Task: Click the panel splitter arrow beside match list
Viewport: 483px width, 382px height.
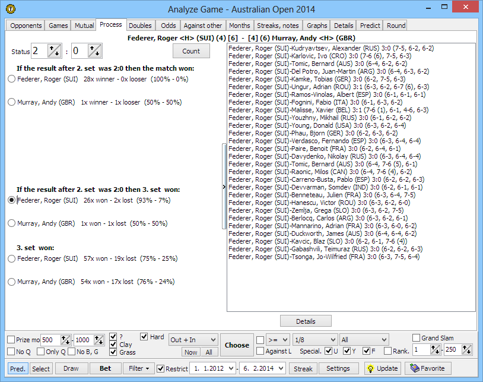Action: [224, 187]
